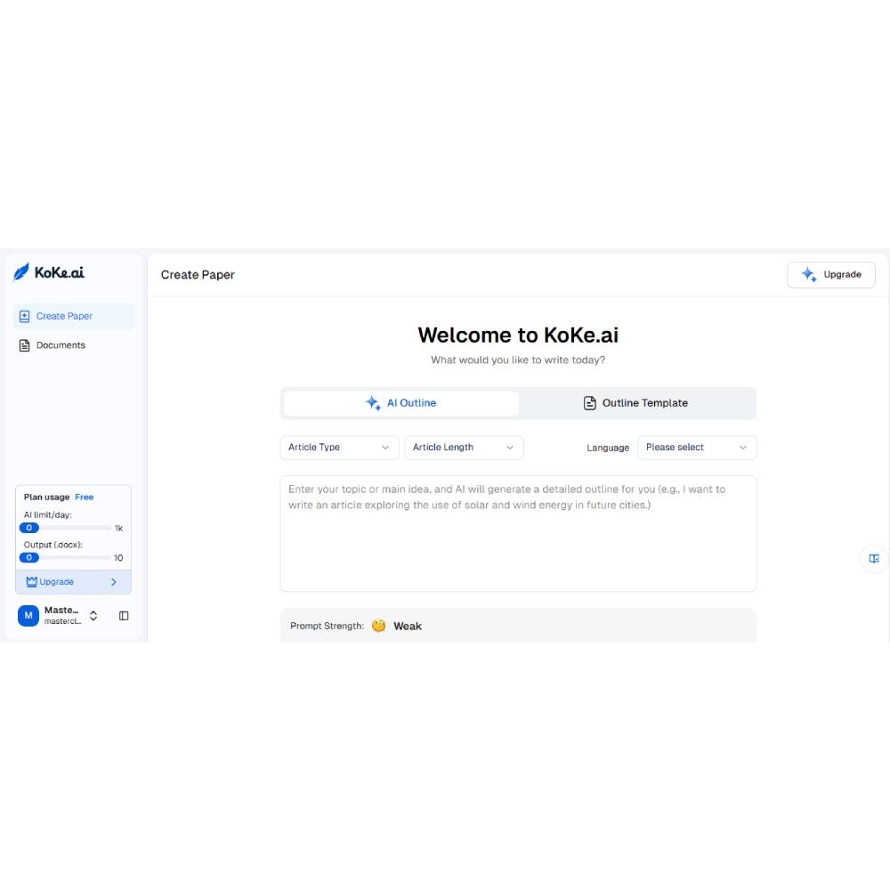This screenshot has width=890, height=890.
Task: Expand the account switcher up-down chevrons
Action: pos(93,616)
